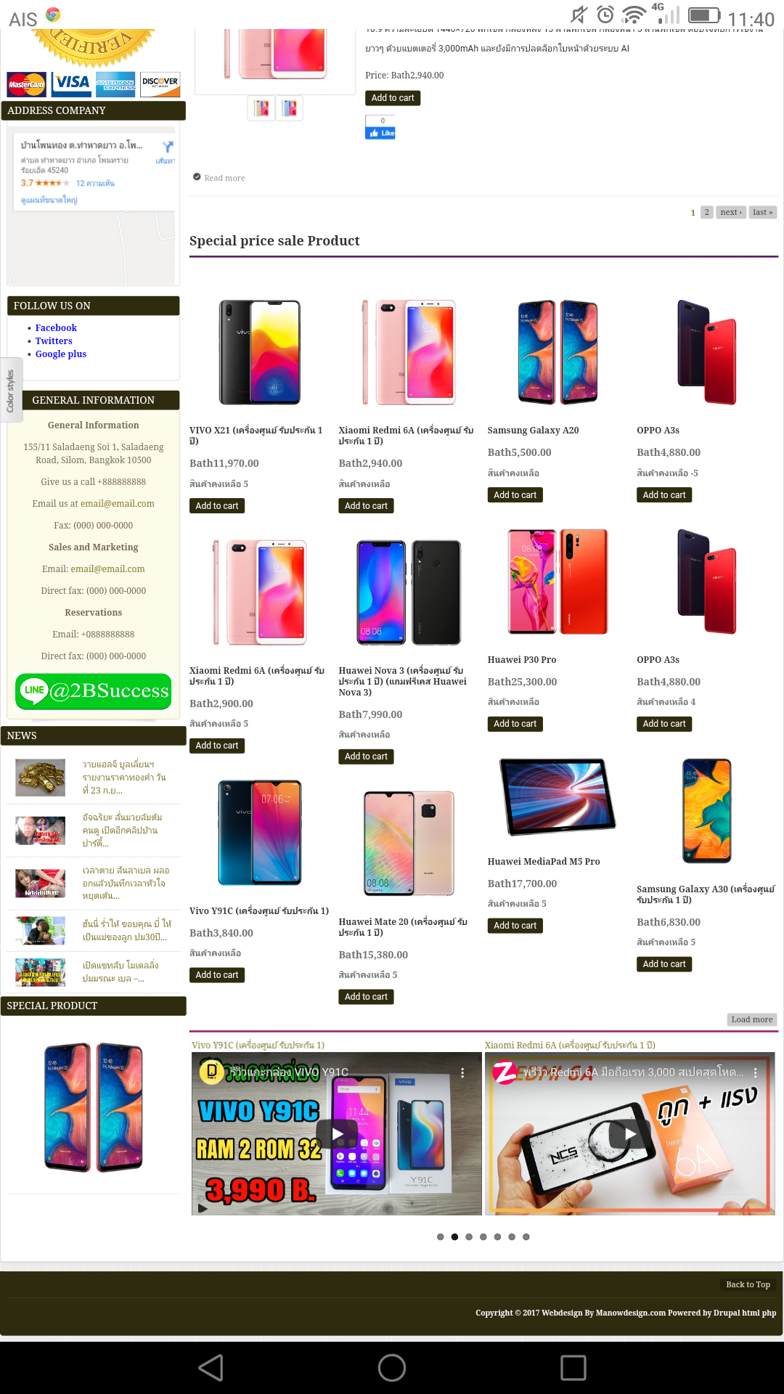Click the next page button
Screen dimensions: 784x1394
730,212
